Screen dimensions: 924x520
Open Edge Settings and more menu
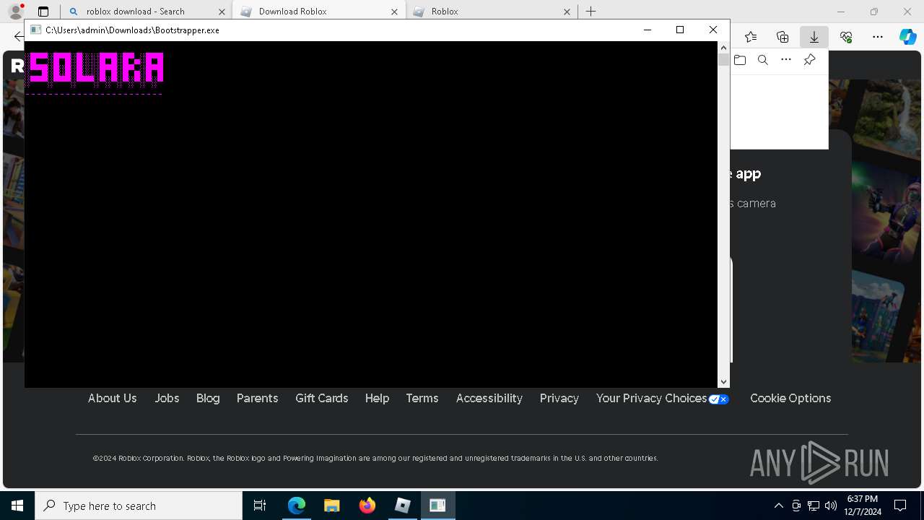coord(878,37)
